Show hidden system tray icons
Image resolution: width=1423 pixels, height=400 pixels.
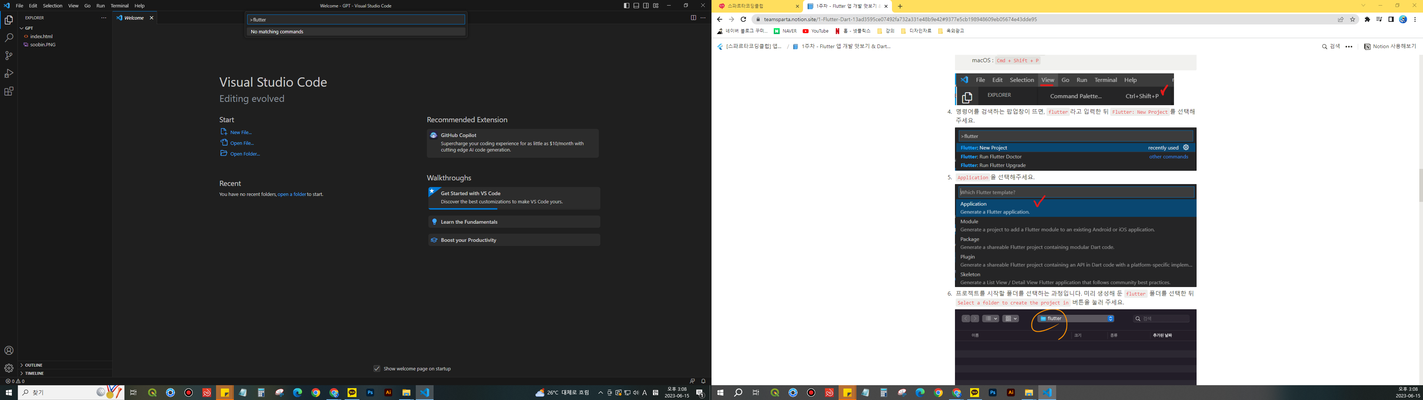[600, 393]
